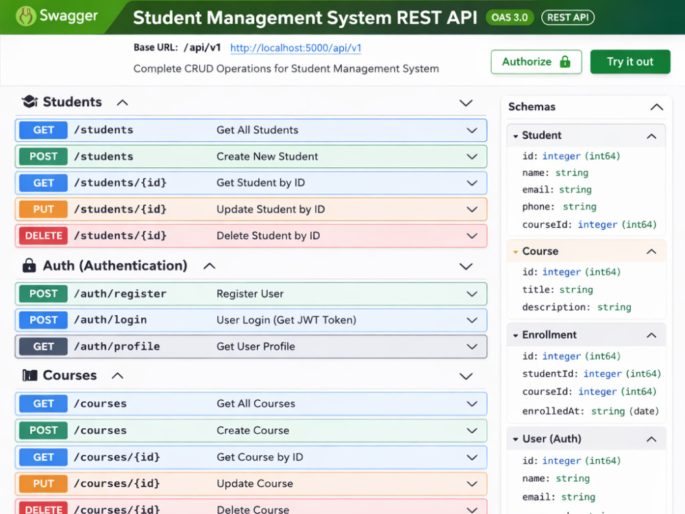The image size is (685, 514).
Task: Expand the GET /students endpoint chevron
Action: (x=472, y=130)
